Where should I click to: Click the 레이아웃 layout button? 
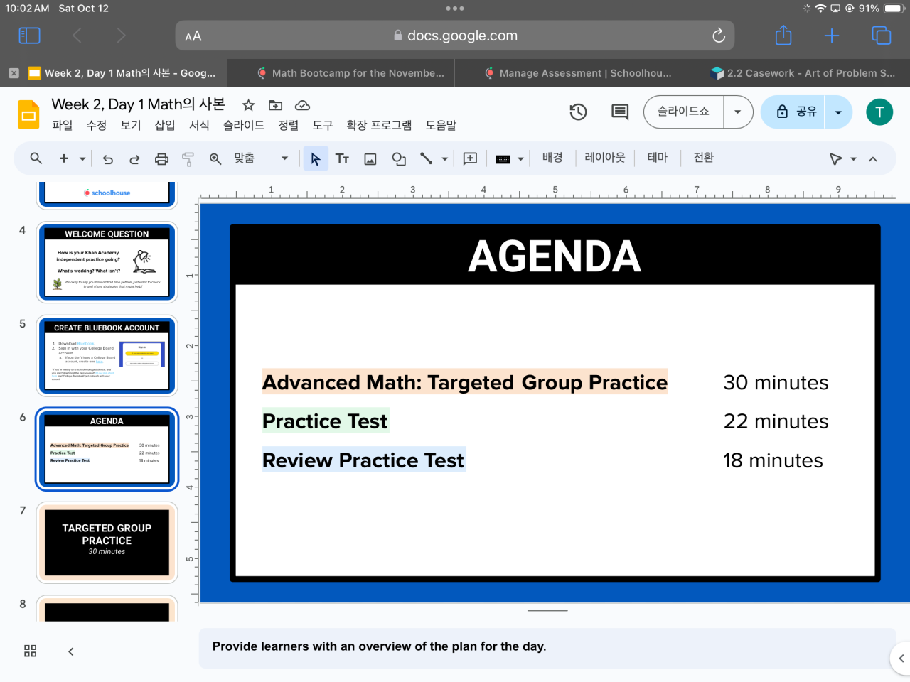coord(605,158)
